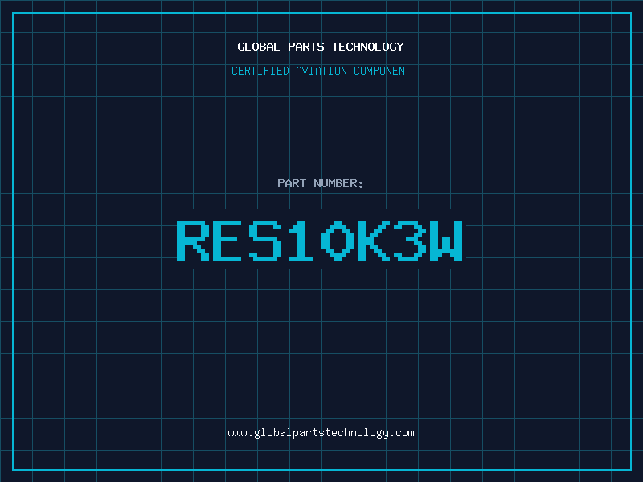Open the www.globalpartstechnology.com link

pyautogui.click(x=321, y=433)
